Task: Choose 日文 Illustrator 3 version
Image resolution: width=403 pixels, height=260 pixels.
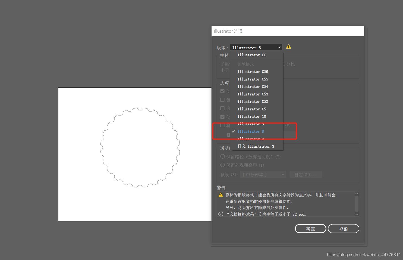Action: (256, 146)
